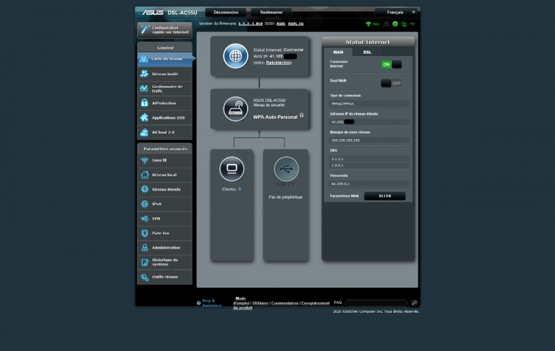Enable the Dual WAN switch

(x=391, y=83)
